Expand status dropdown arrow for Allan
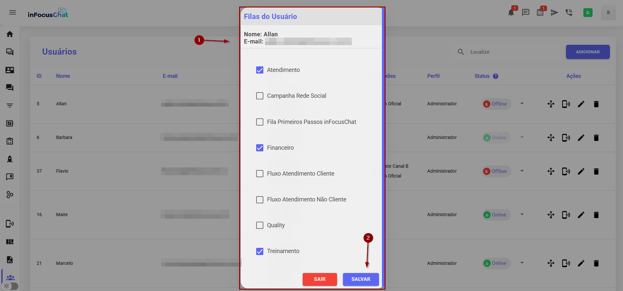The image size is (623, 291). pyautogui.click(x=522, y=104)
